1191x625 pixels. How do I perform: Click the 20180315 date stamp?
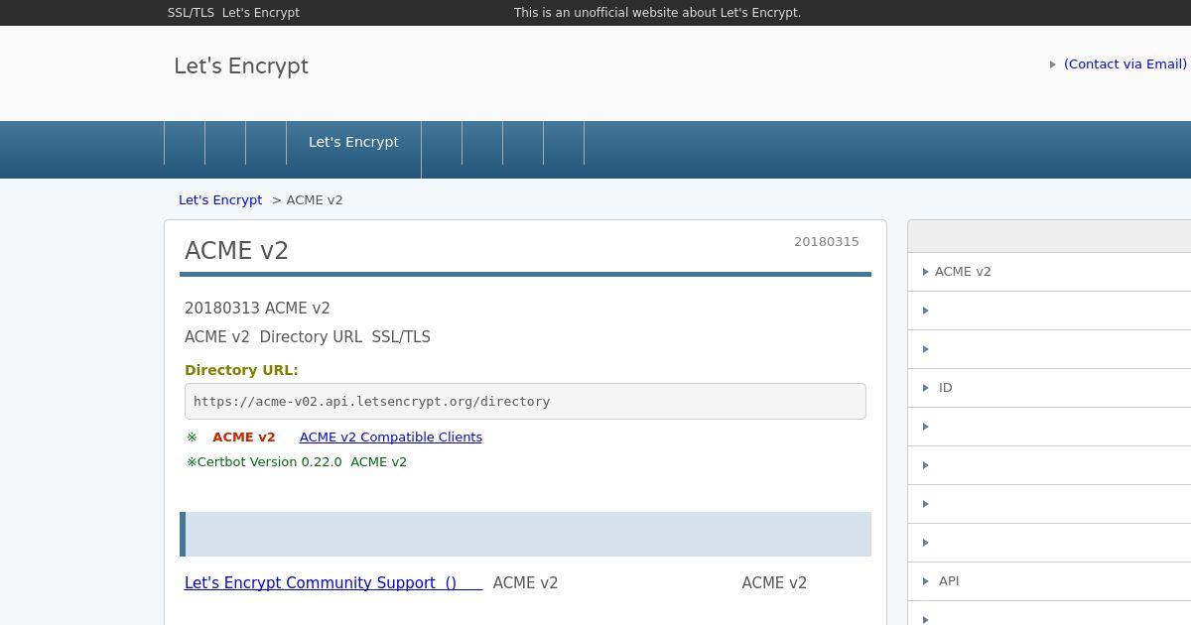(x=827, y=241)
